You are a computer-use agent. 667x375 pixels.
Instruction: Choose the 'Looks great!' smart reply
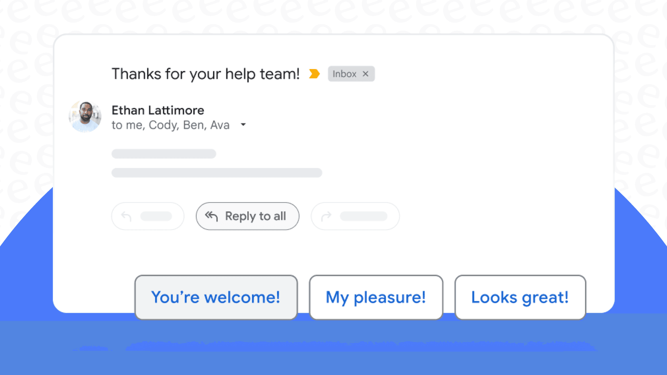520,298
